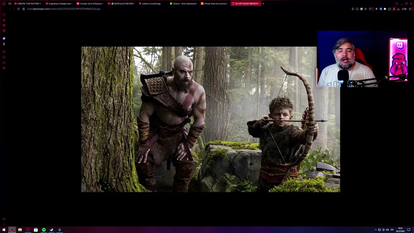The image size is (414, 233).
Task: Open the taskbar clock and date
Action: (x=400, y=230)
